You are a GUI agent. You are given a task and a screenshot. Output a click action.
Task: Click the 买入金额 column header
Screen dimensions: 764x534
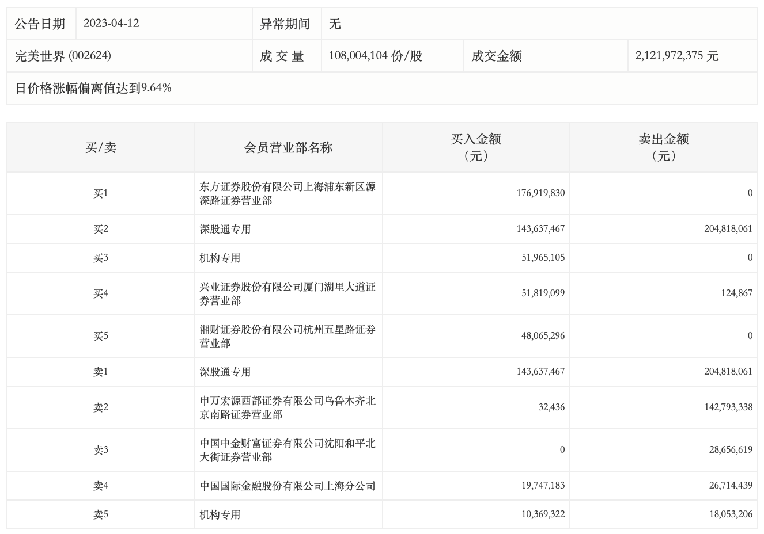[x=476, y=147]
